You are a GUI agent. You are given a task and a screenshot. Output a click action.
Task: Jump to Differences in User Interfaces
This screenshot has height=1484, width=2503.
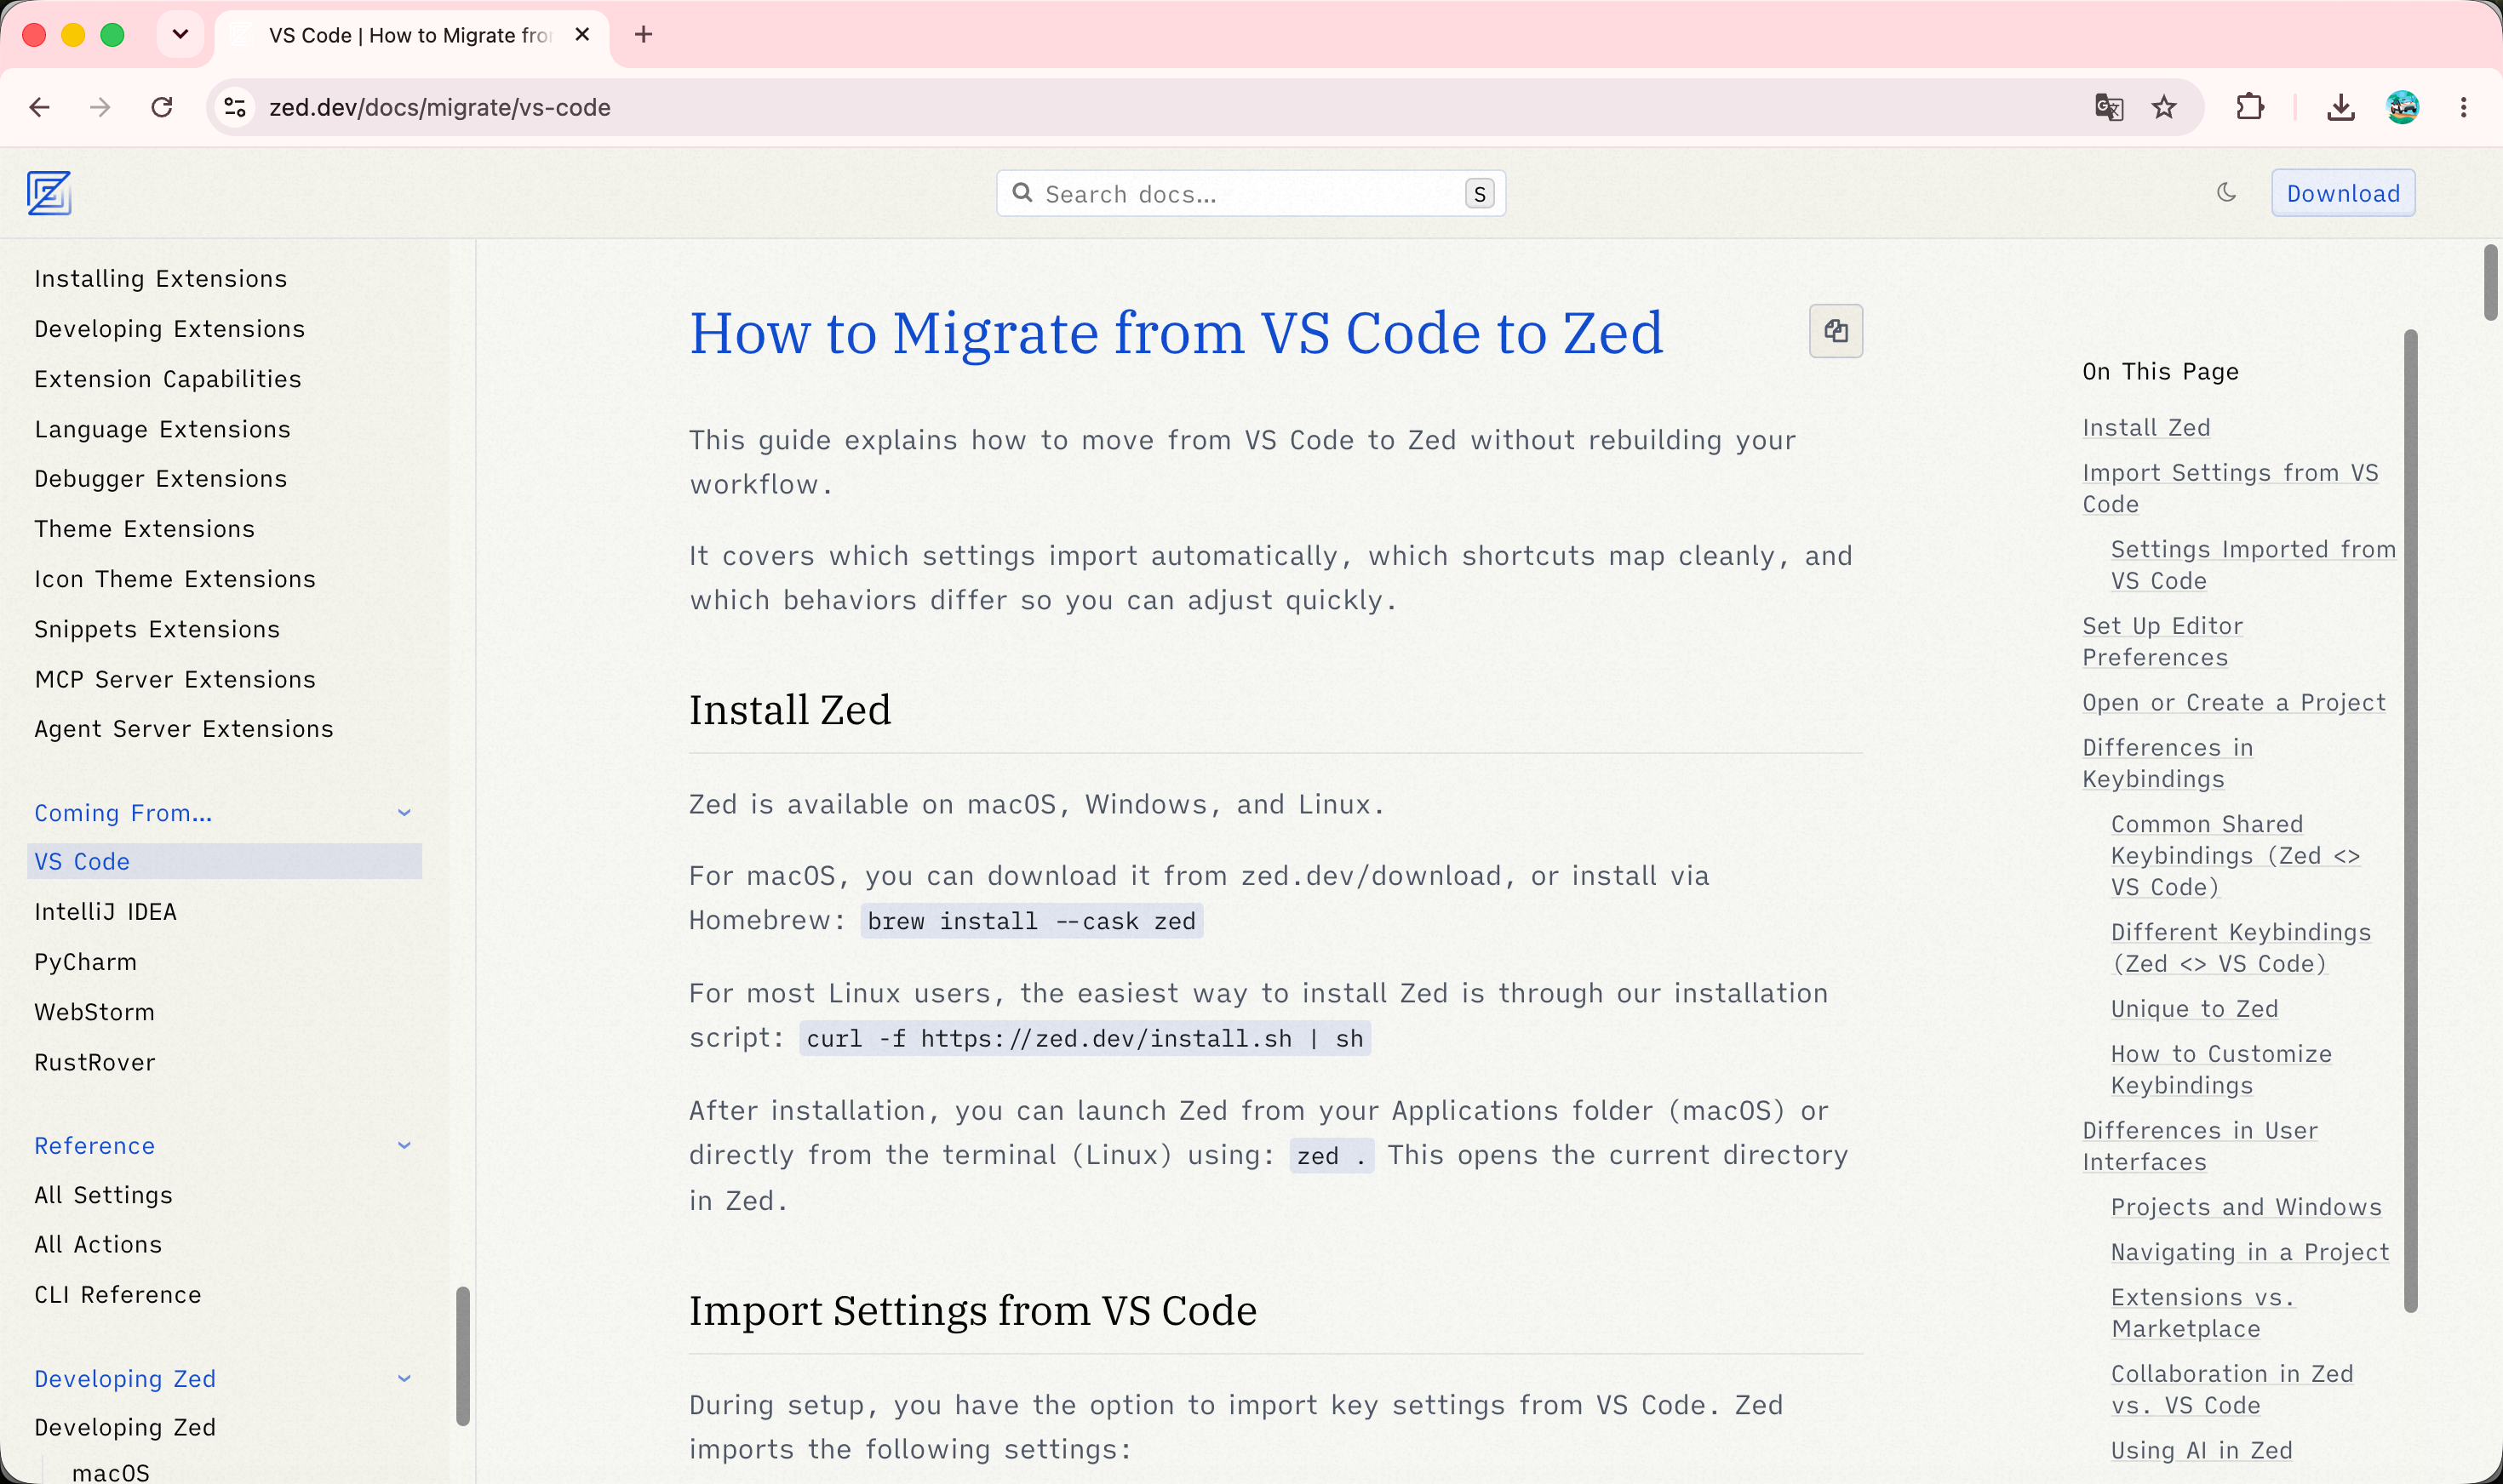tap(2199, 1146)
